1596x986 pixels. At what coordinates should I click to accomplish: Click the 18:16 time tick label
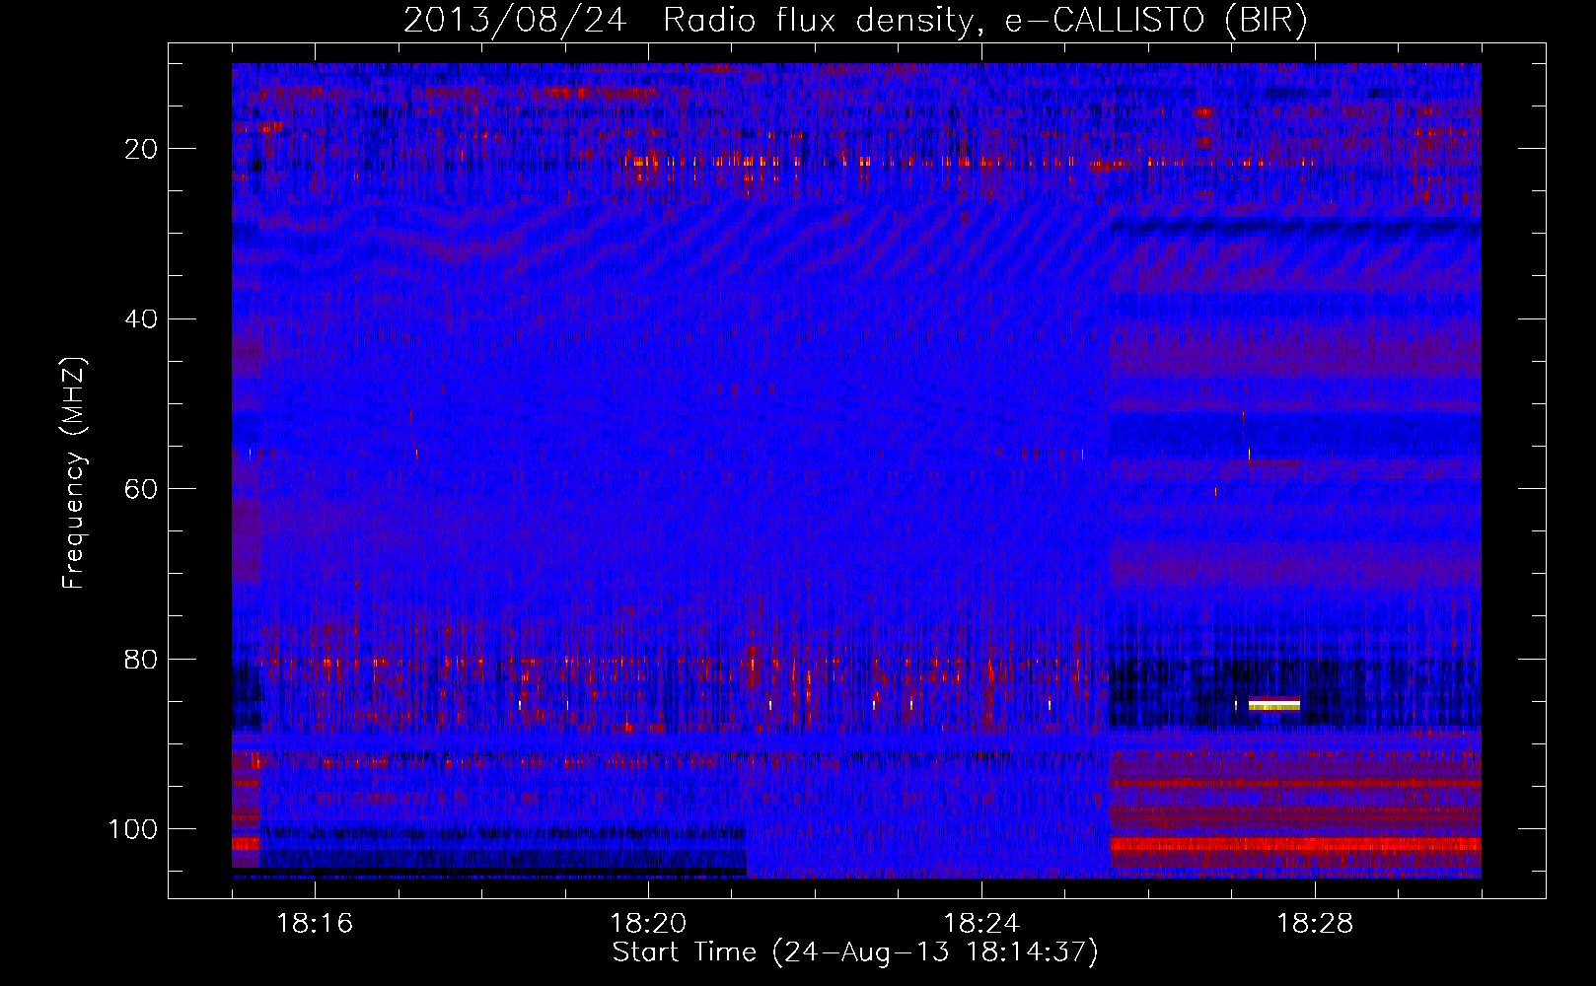point(315,923)
